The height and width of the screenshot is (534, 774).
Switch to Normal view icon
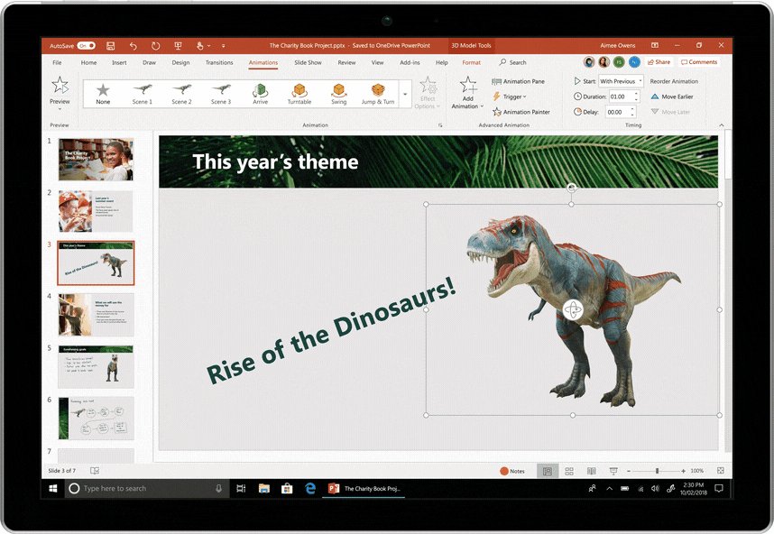pos(547,471)
